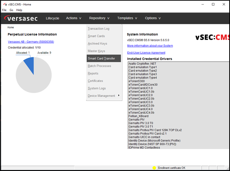The width and height of the screenshot is (230, 171).
Task: Open Certificates menu entry
Action: (x=104, y=81)
